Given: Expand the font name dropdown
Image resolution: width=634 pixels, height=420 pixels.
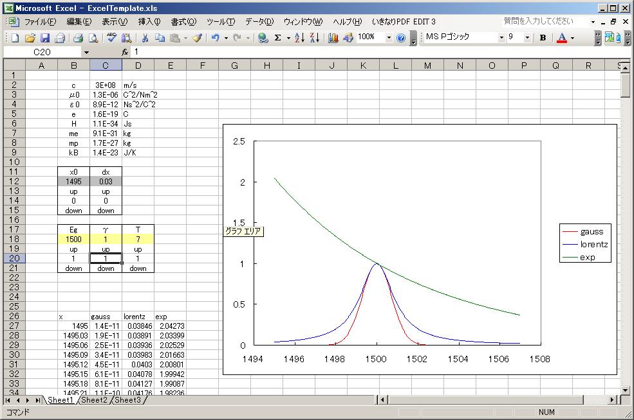Looking at the screenshot, I should click(x=501, y=38).
